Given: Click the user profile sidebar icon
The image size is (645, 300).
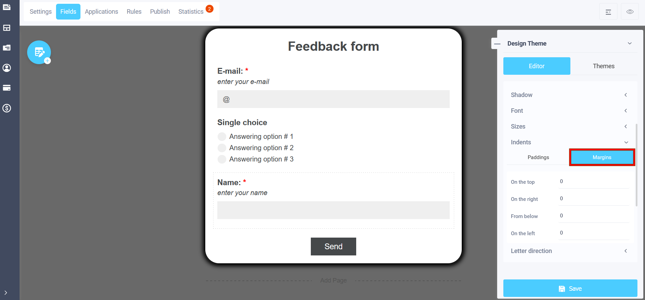Looking at the screenshot, I should [x=7, y=68].
